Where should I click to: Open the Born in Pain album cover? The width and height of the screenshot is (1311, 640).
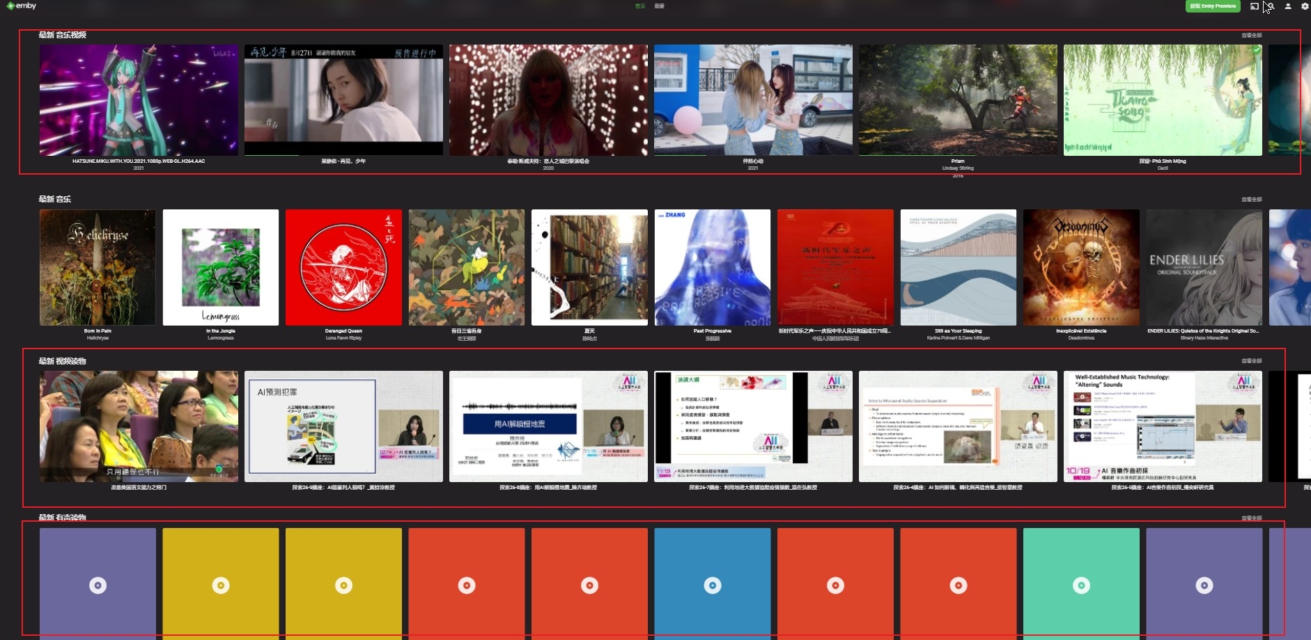(98, 267)
